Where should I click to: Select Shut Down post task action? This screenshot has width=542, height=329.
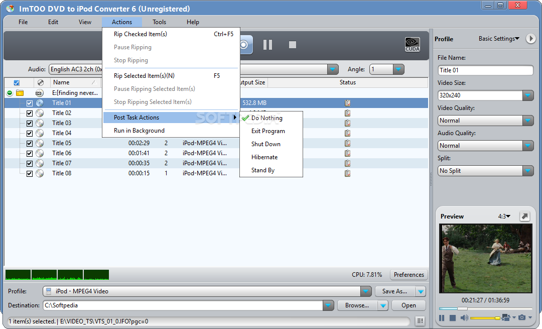271,144
